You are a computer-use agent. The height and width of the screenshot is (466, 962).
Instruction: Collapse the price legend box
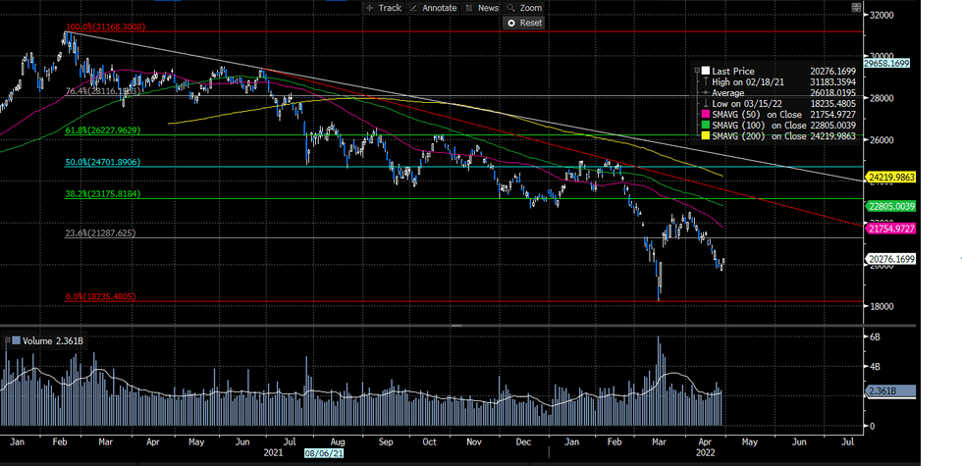[x=696, y=72]
